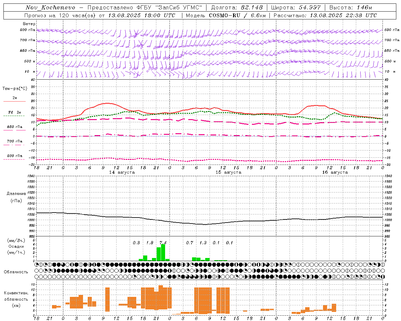Click the 3-hour precipitation value "0.3"
Screen dimensions: 401x321
coord(136,243)
